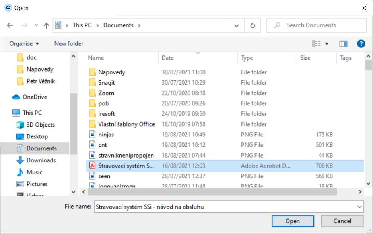
Task: Open Petr Věžník folder in sidebar
Action: point(36,81)
